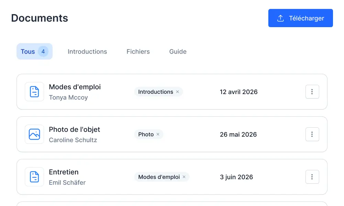The height and width of the screenshot is (206, 344).
Task: Open the options menu for Entretien
Action: pyautogui.click(x=312, y=177)
